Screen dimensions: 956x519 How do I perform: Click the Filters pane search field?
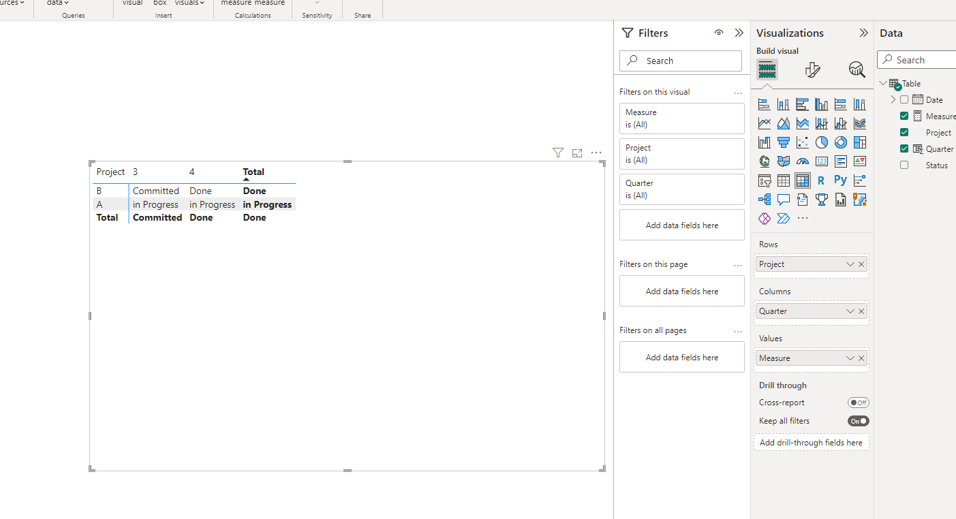pyautogui.click(x=681, y=61)
